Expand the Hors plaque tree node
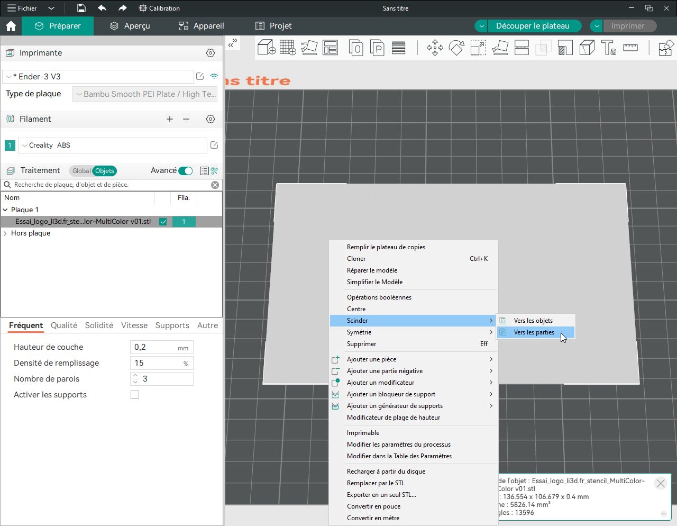This screenshot has width=677, height=526. click(5, 233)
